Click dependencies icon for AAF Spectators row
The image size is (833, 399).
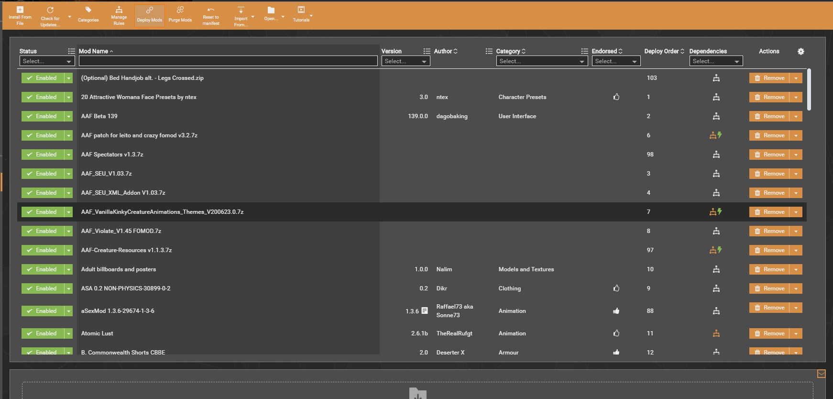click(x=716, y=155)
